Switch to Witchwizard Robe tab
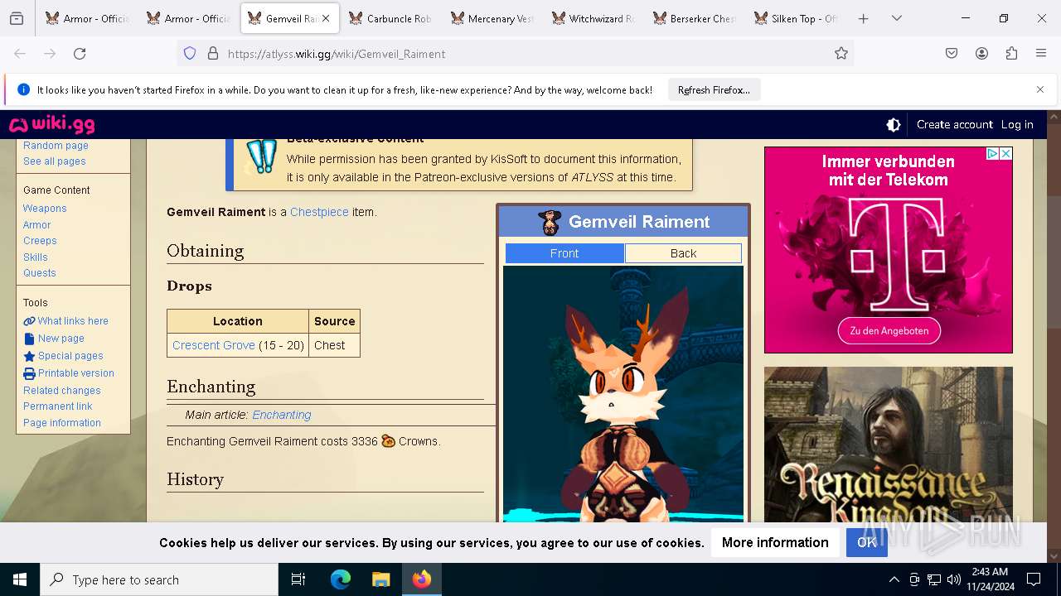This screenshot has height=596, width=1061. pos(593,18)
